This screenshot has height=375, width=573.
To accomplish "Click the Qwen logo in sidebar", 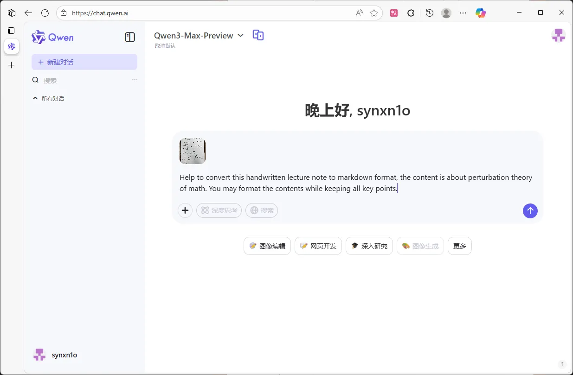I will click(x=52, y=38).
